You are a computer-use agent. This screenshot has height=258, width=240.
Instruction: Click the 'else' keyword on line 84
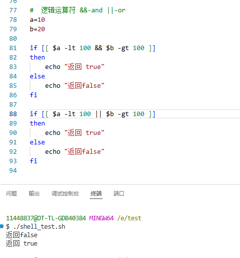(37, 76)
